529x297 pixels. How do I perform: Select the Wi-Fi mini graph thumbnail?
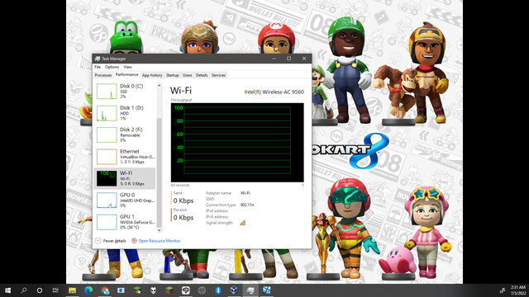(107, 178)
